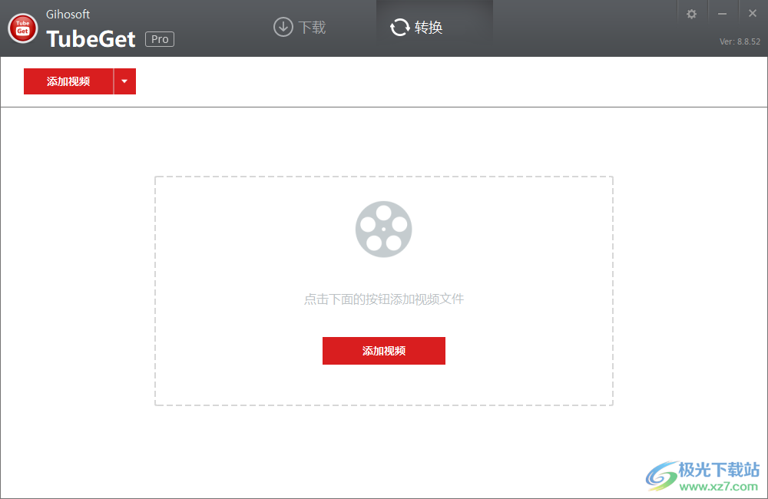Screen dimensions: 768x499
Task: Click the centered 添加视频 button in drop zone
Action: [383, 351]
